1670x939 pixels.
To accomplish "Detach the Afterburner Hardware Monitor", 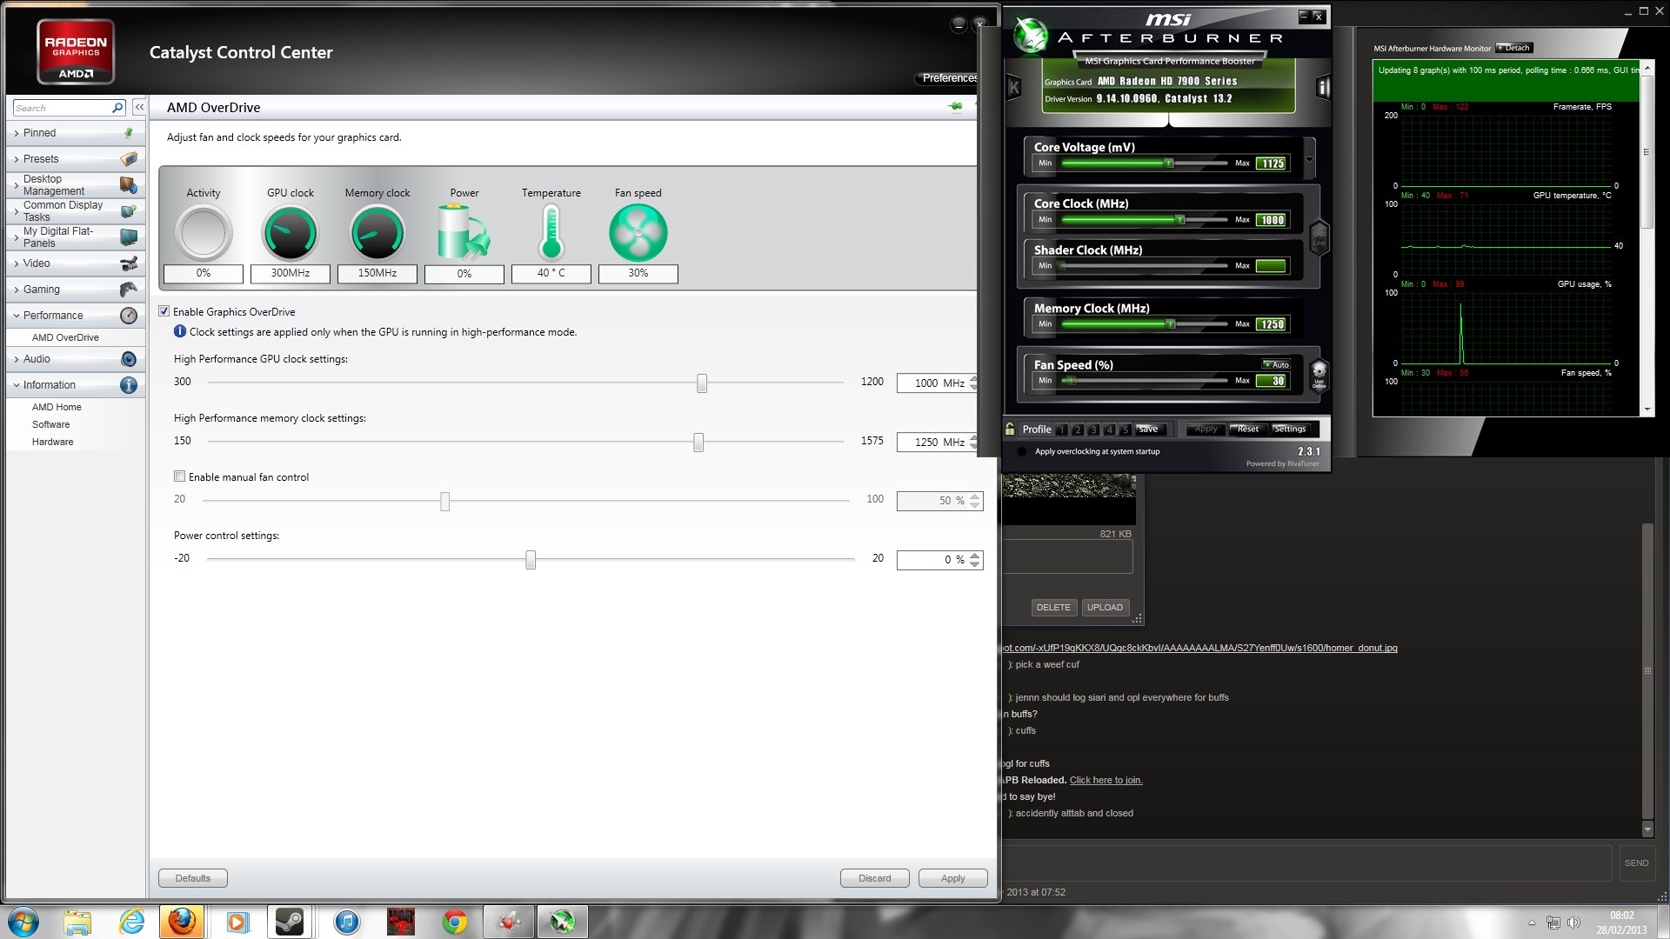I will click(1514, 48).
